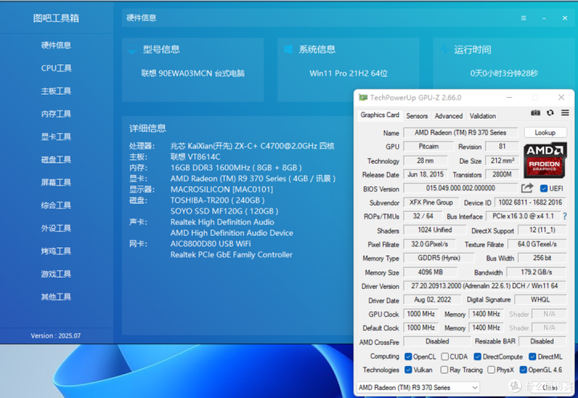This screenshot has width=578, height=398.
Task: Click the AMD Radeon Graphics logo
Action: [544, 160]
